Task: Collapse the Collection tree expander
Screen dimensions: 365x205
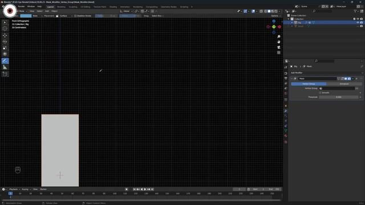Action: [x=289, y=19]
